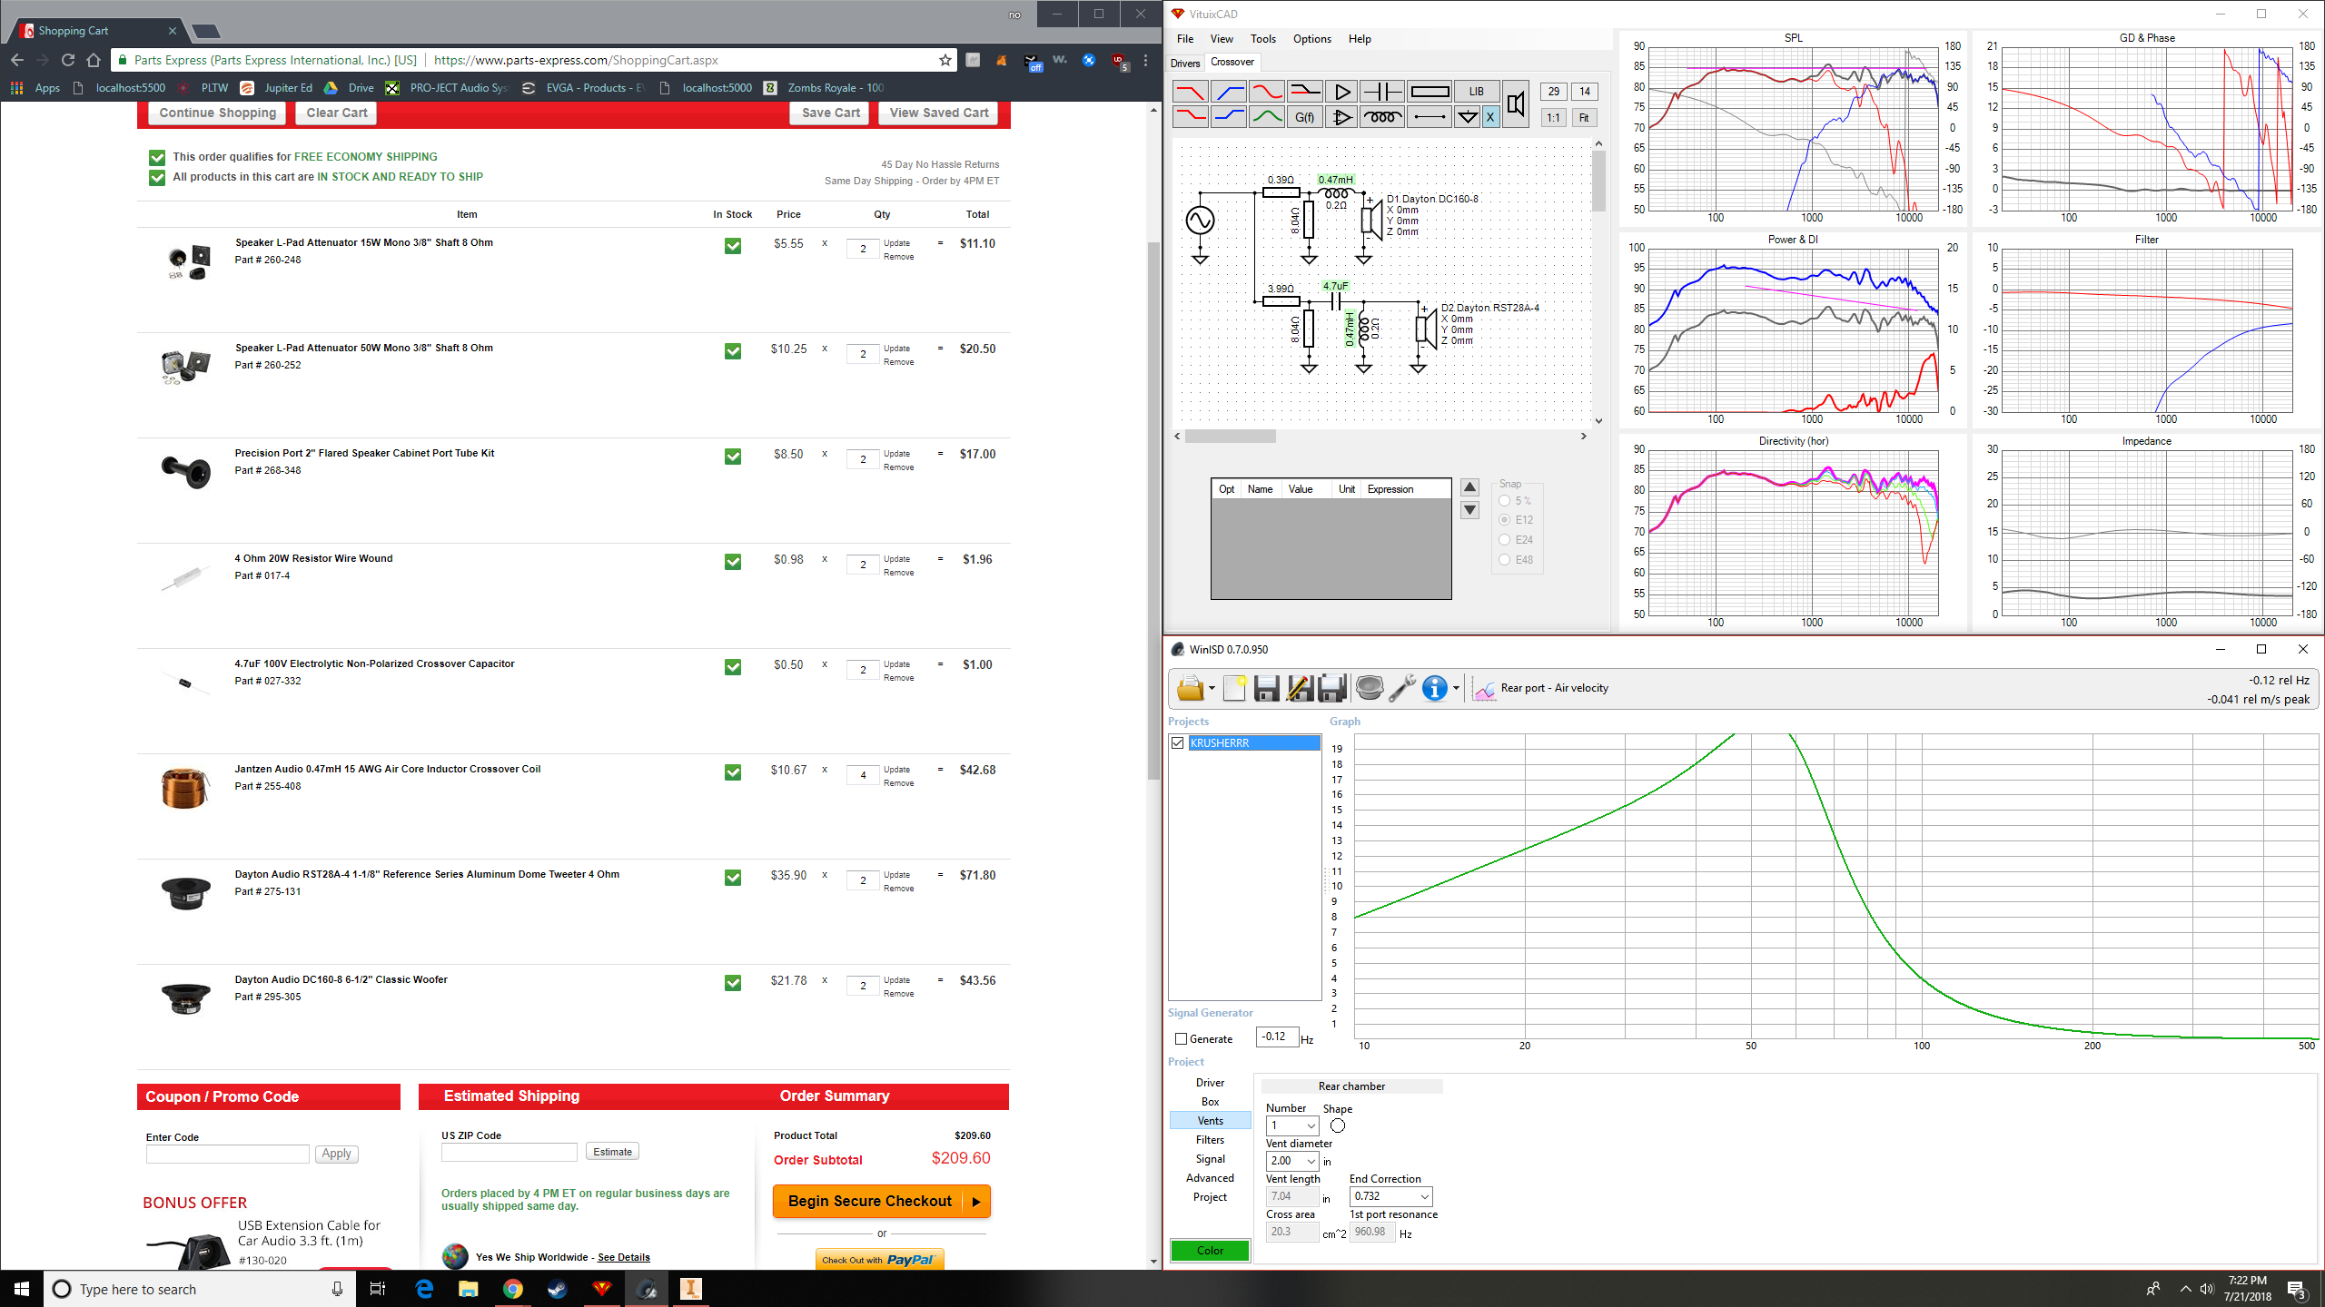The height and width of the screenshot is (1307, 2325).
Task: Open Steam from the taskbar
Action: point(557,1289)
